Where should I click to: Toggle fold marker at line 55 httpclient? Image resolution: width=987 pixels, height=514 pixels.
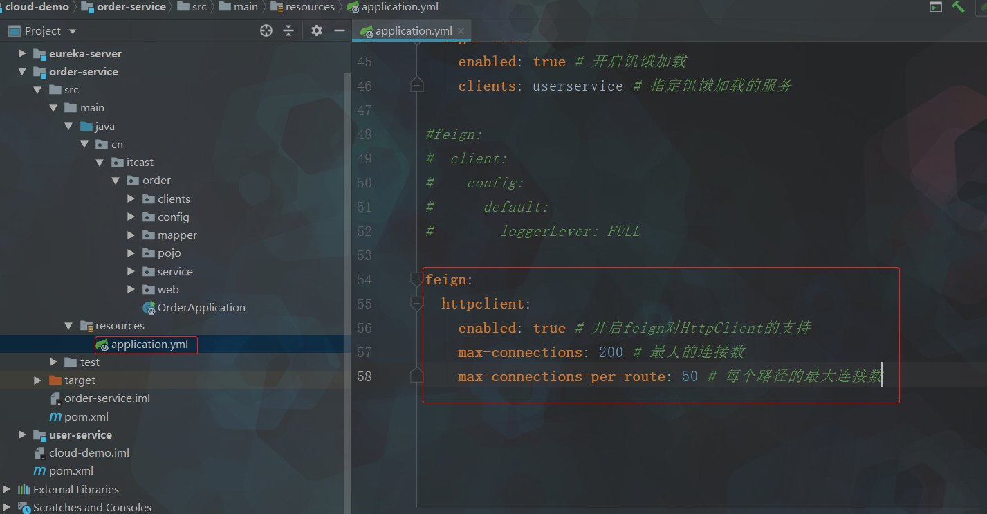click(416, 304)
